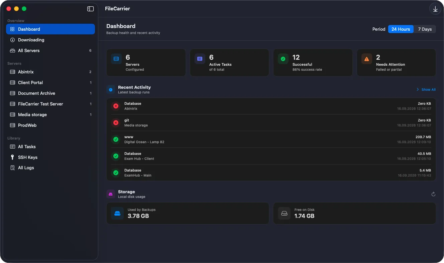Click the failed status icon for Abintrix Database

(x=116, y=106)
